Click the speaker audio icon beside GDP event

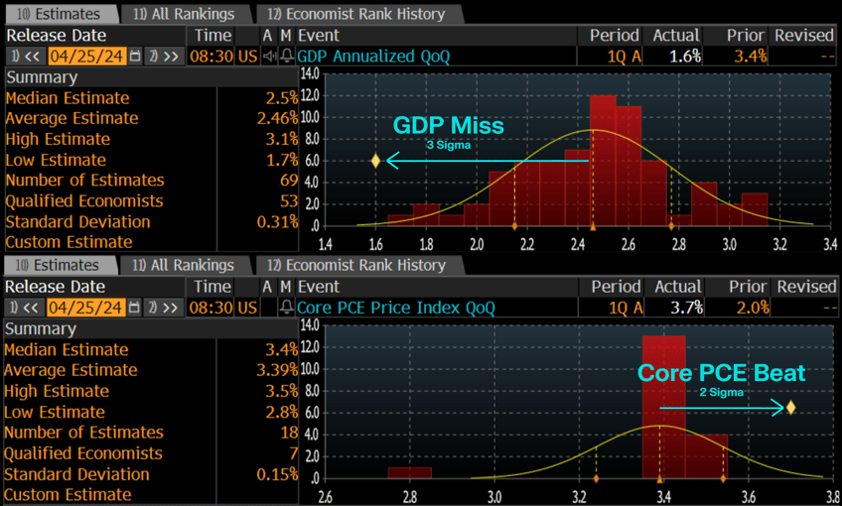click(268, 56)
